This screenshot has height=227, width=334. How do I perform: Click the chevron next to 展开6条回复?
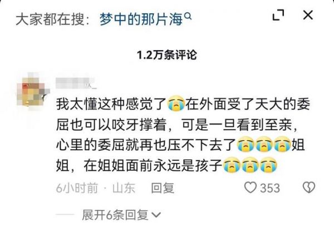156,215
